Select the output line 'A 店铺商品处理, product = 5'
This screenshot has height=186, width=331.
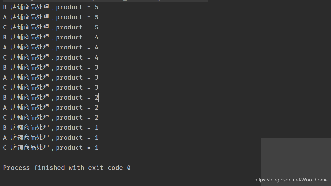click(x=51, y=17)
